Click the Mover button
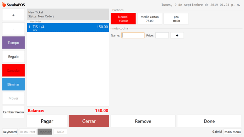 [x=13, y=98]
